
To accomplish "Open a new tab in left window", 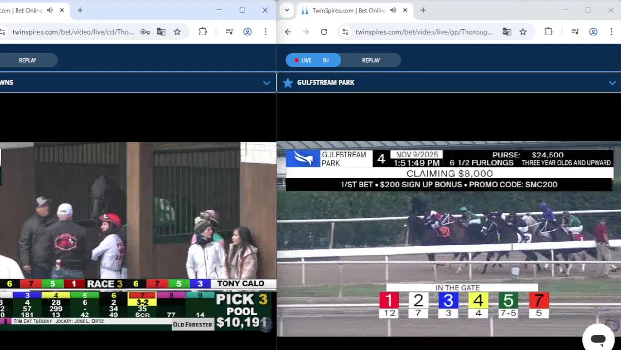I will tap(80, 10).
